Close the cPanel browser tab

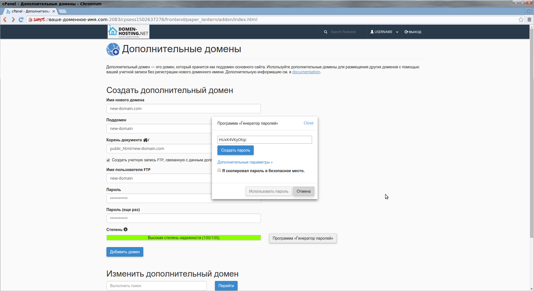coord(54,11)
